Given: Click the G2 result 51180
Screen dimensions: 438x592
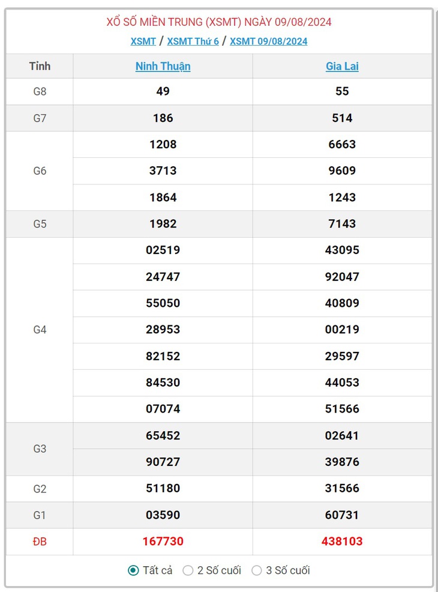Looking at the screenshot, I should coord(163,488).
